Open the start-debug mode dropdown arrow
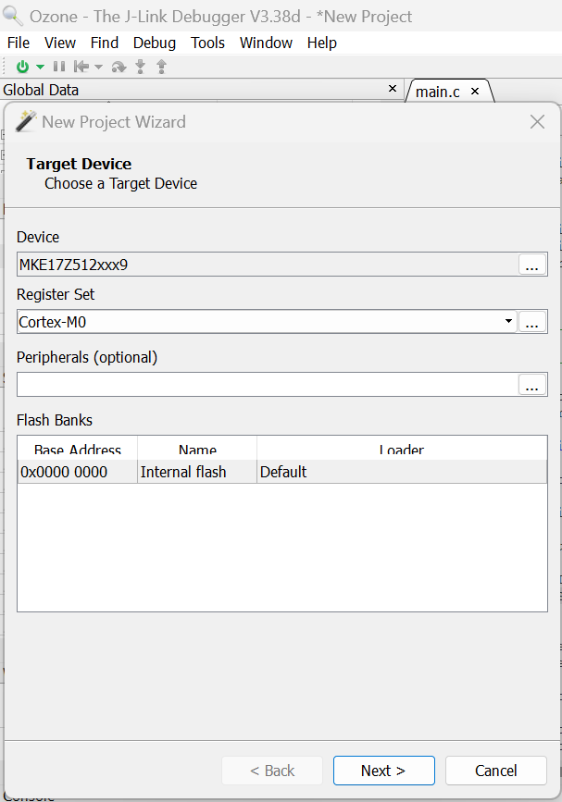 40,67
